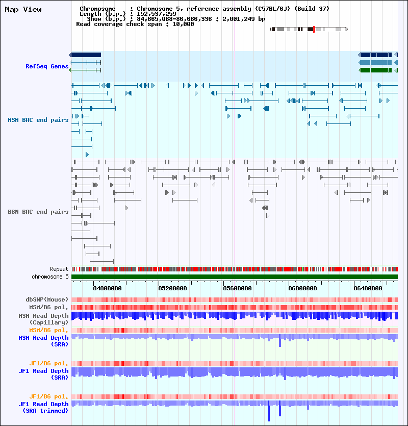408x426 pixels.
Task: Click the JF1/B6 pol. label above the SRA trimmed track
Action: click(49, 396)
